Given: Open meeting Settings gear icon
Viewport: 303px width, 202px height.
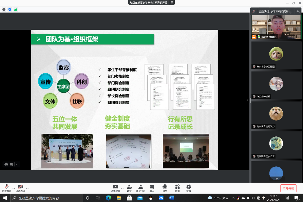Looking at the screenshot, I should pos(189,187).
